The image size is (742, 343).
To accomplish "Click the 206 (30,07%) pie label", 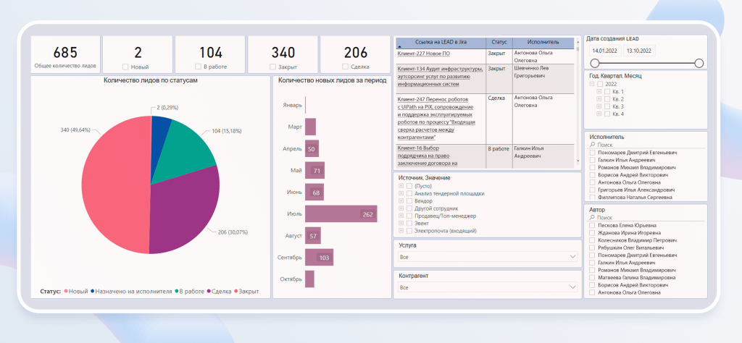I will coord(233,232).
